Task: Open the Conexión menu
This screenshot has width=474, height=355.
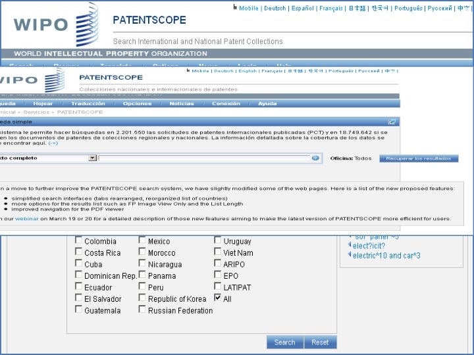Action: pos(226,104)
